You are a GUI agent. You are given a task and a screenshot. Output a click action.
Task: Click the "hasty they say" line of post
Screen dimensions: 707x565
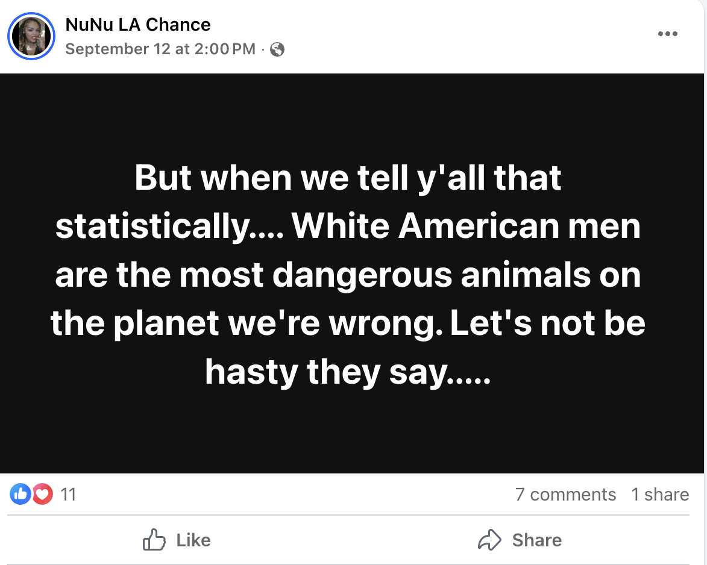[348, 372]
